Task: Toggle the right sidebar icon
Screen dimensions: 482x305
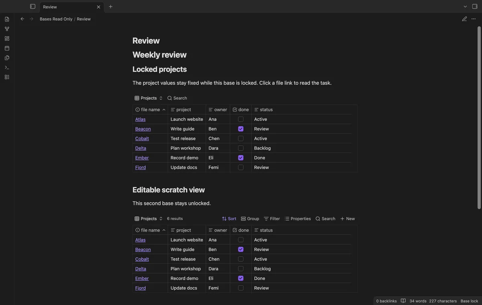Action: [475, 6]
